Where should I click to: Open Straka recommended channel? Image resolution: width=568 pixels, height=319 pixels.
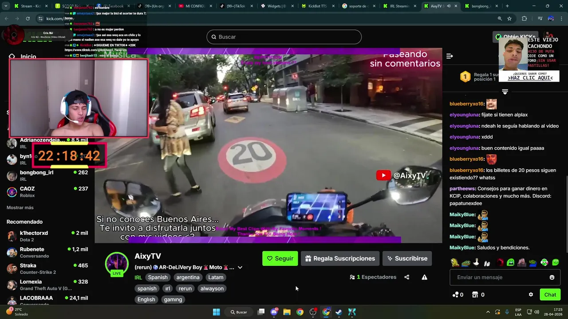pyautogui.click(x=47, y=268)
